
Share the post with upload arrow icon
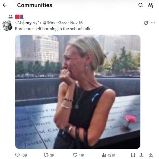pos(141,155)
